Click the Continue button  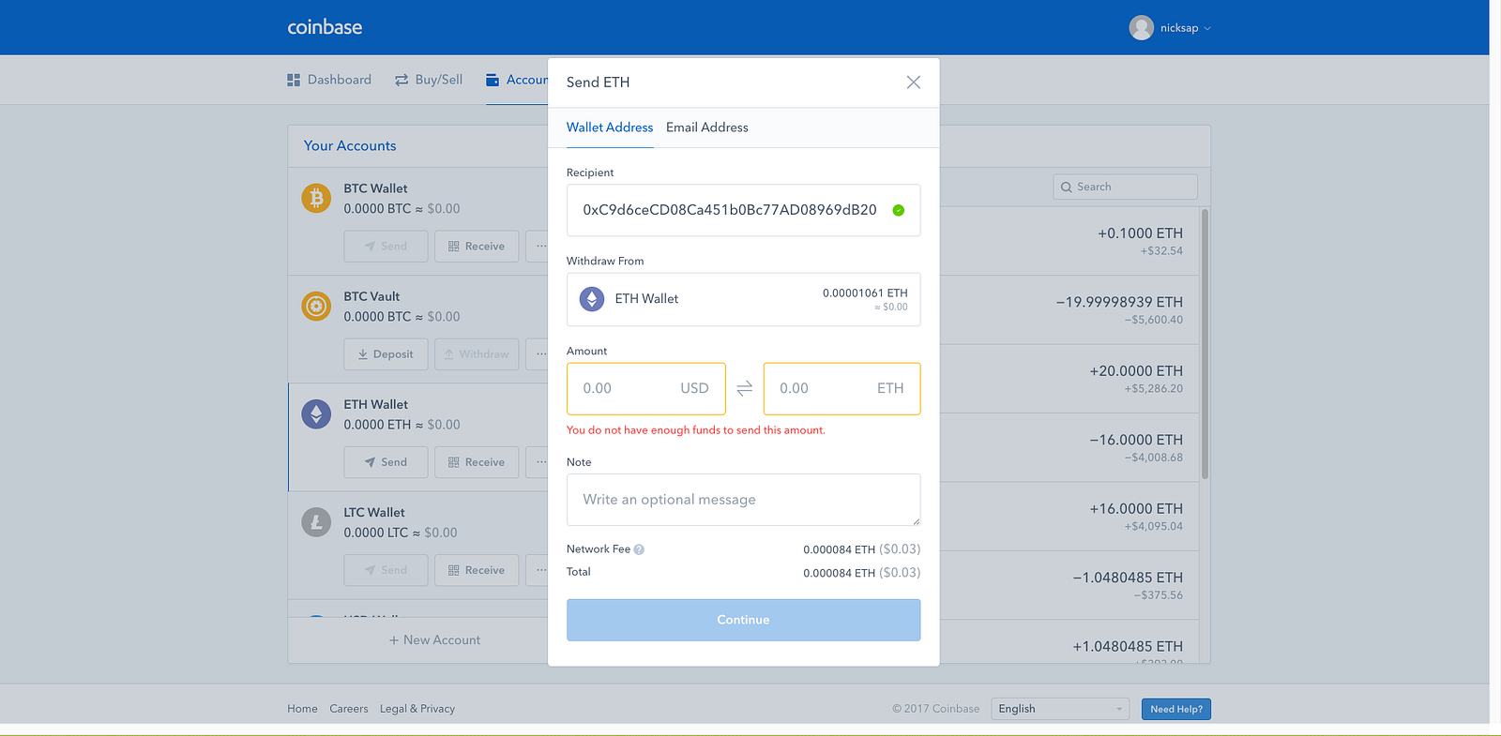click(743, 620)
